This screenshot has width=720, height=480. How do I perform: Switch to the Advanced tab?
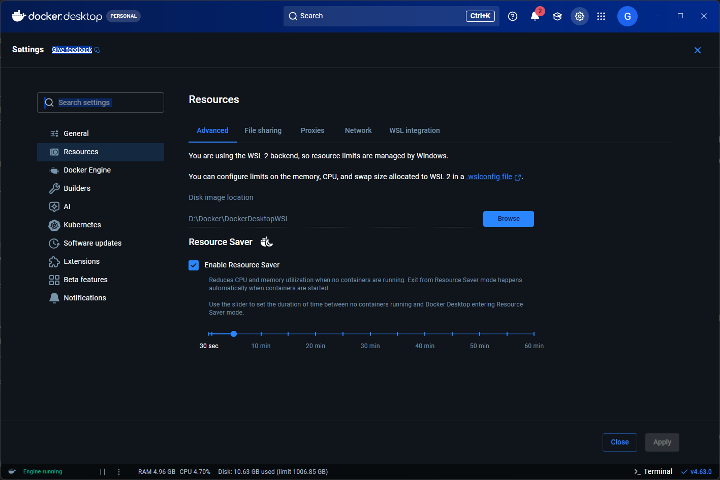tap(212, 130)
